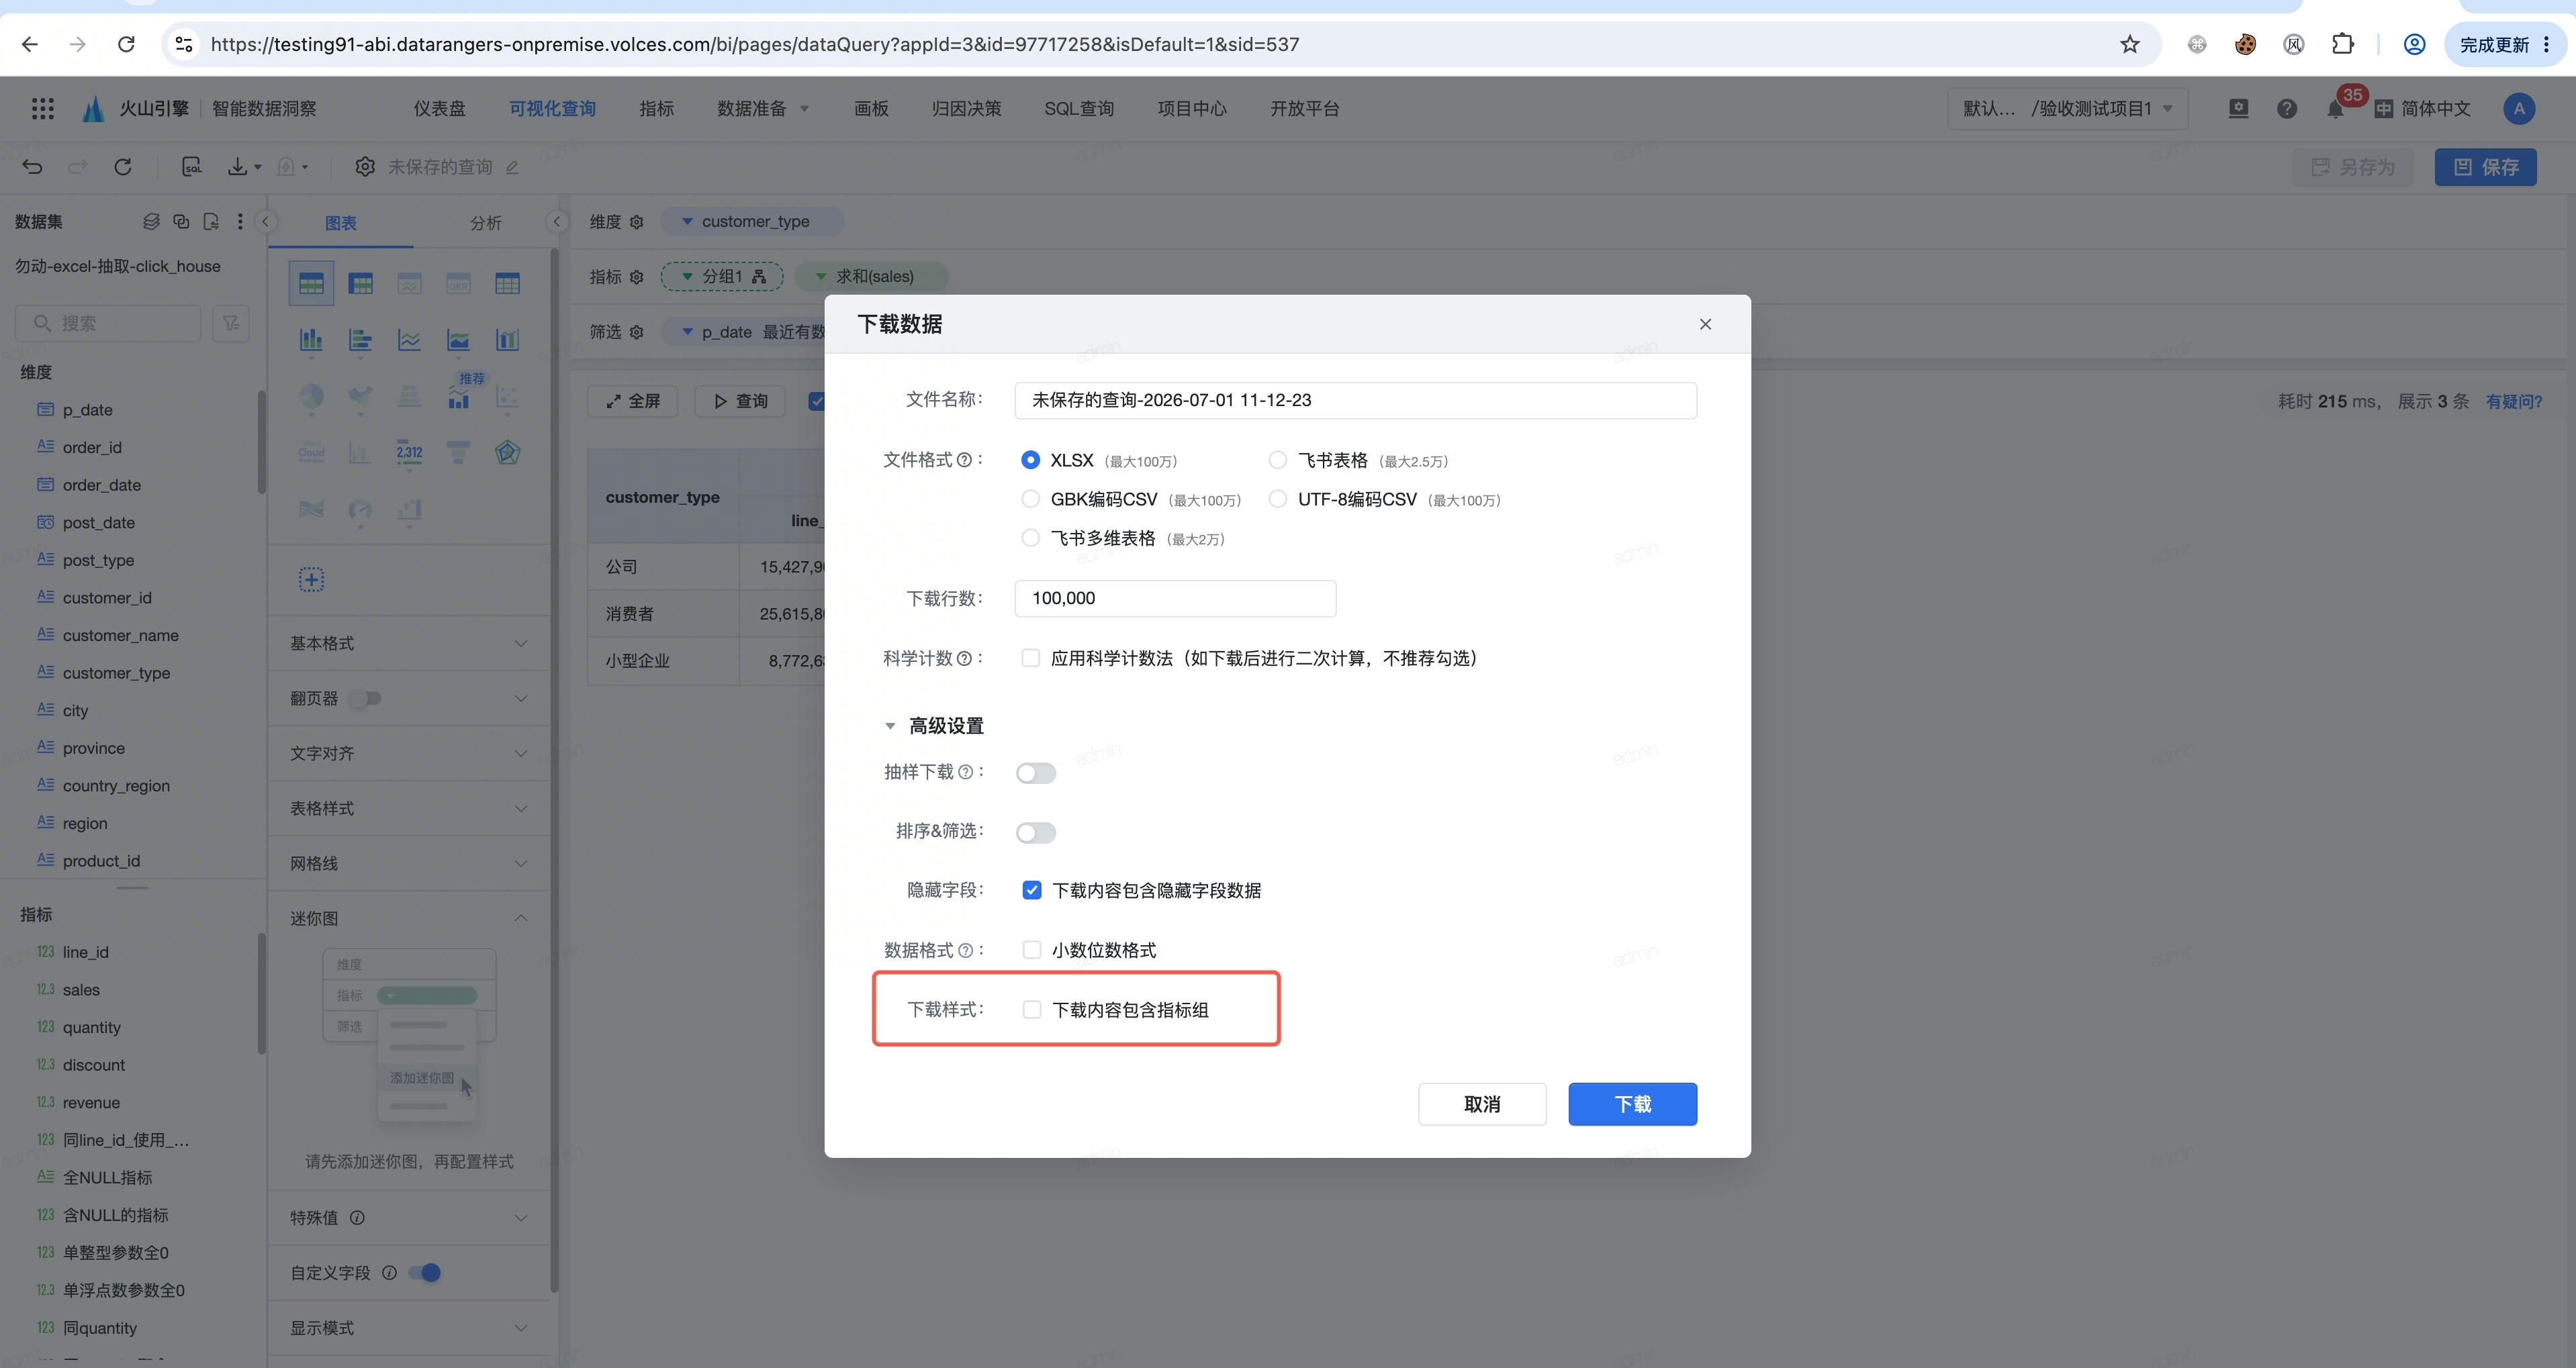Enable 下载内容包含指标组 checkbox
Screen dimensions: 2576x1368
[1031, 1010]
